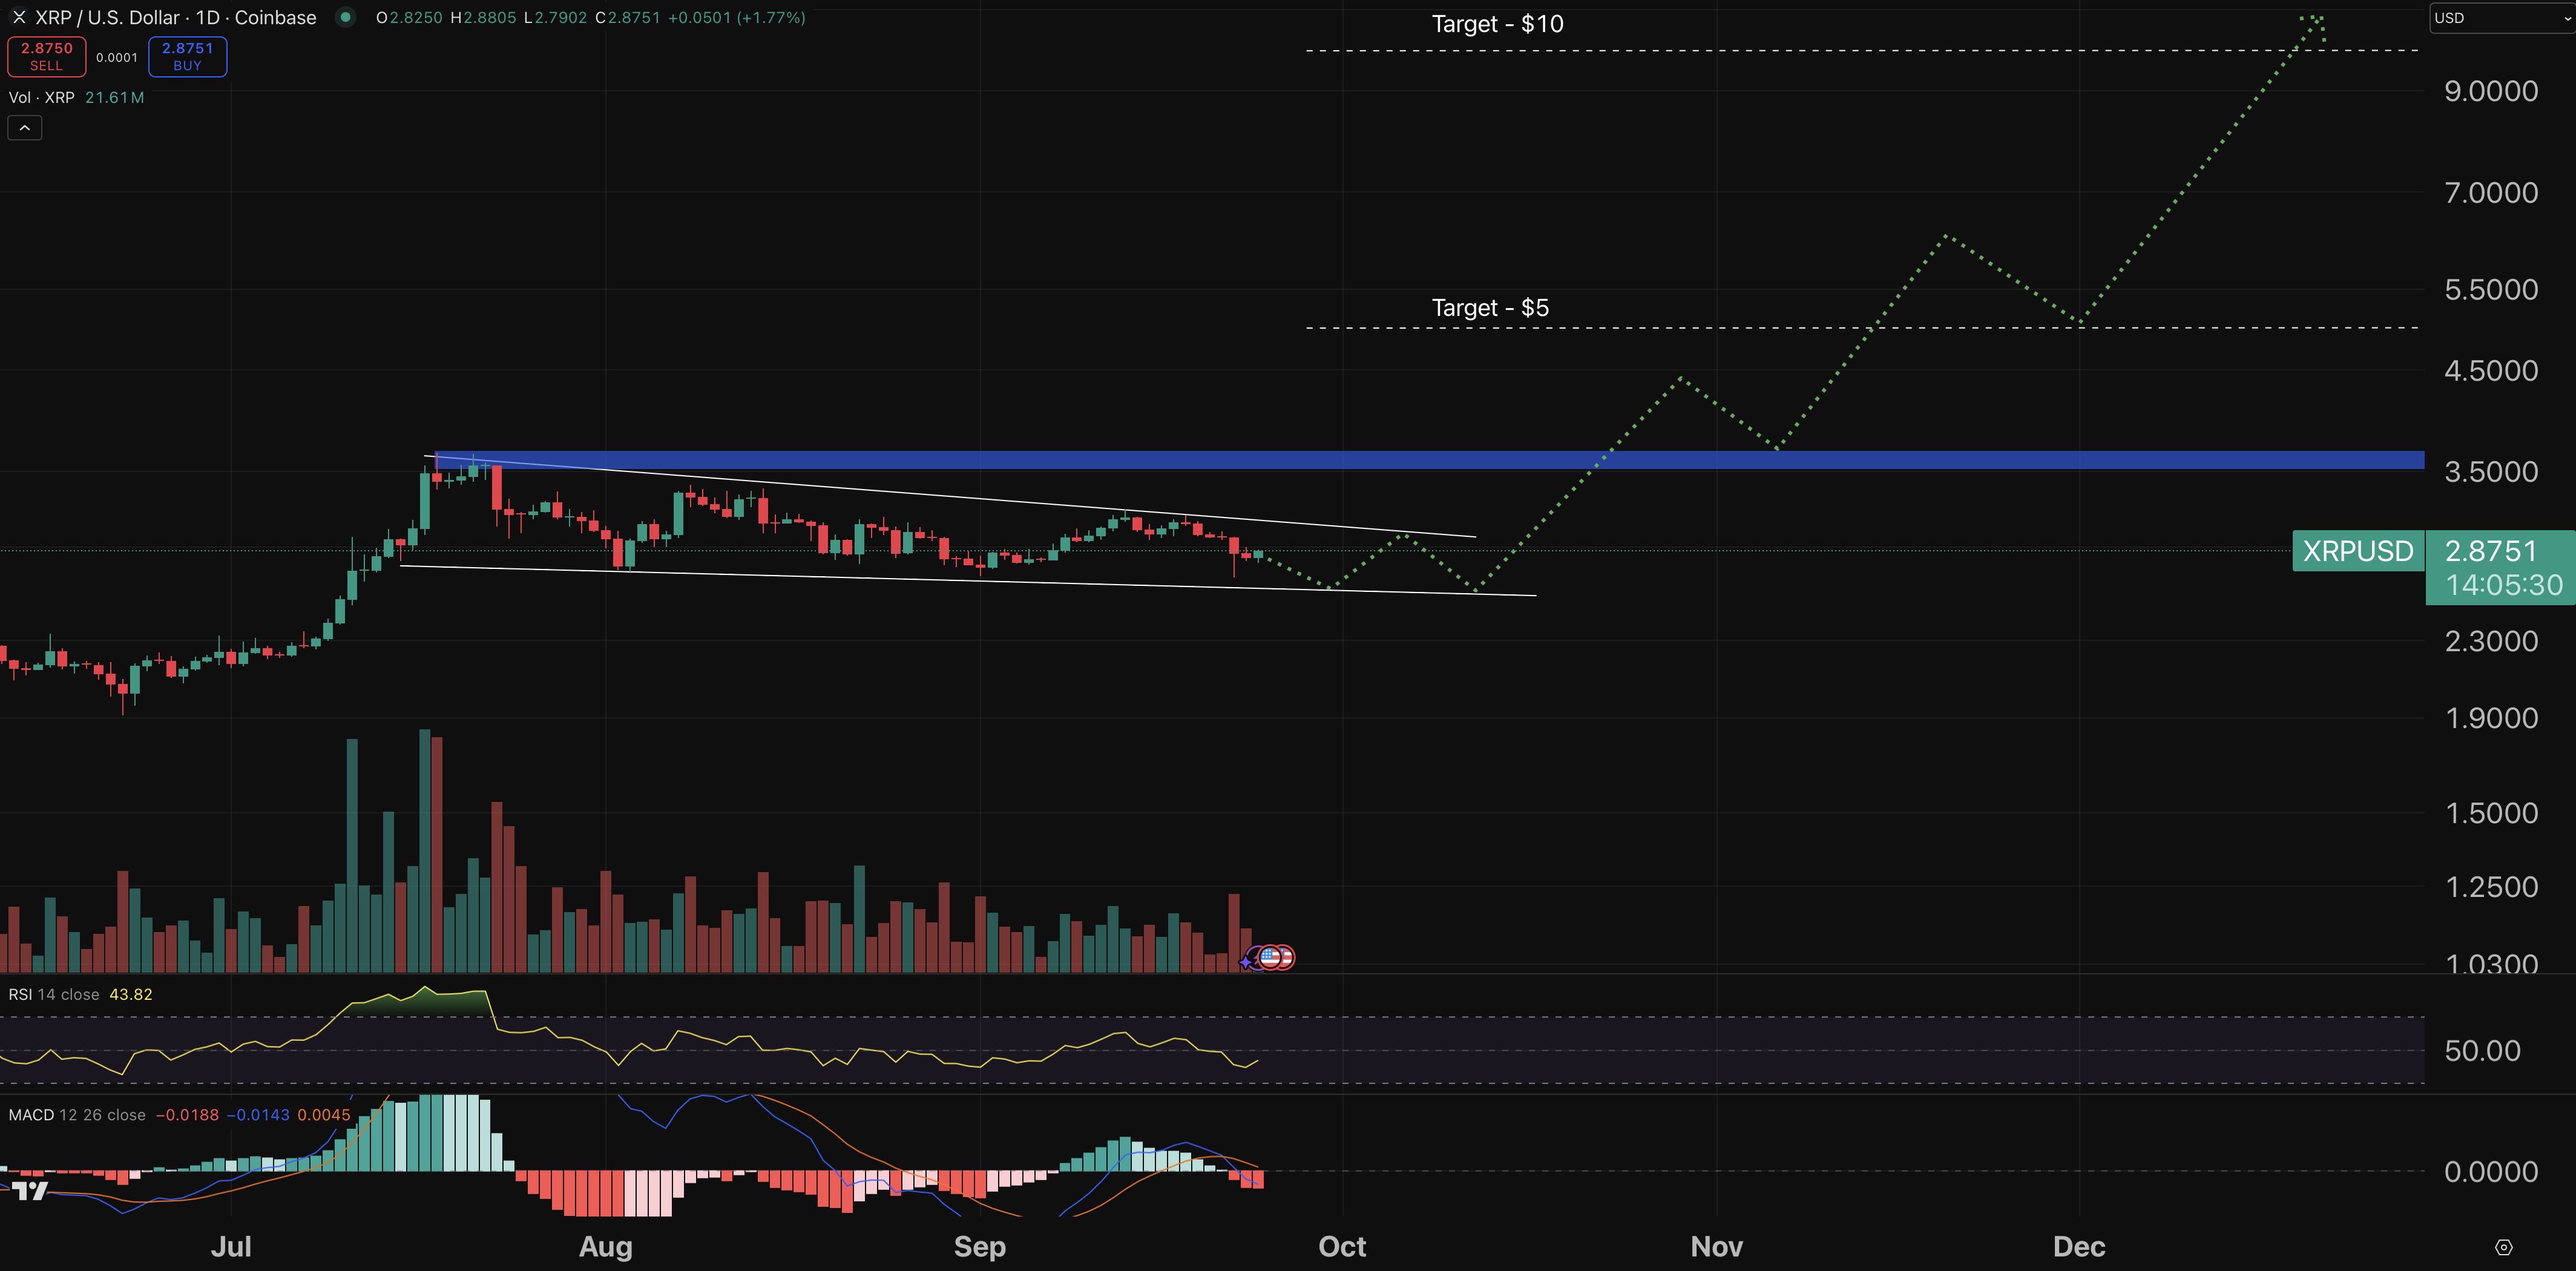Select the blue resistance zone rectangle

point(1430,460)
